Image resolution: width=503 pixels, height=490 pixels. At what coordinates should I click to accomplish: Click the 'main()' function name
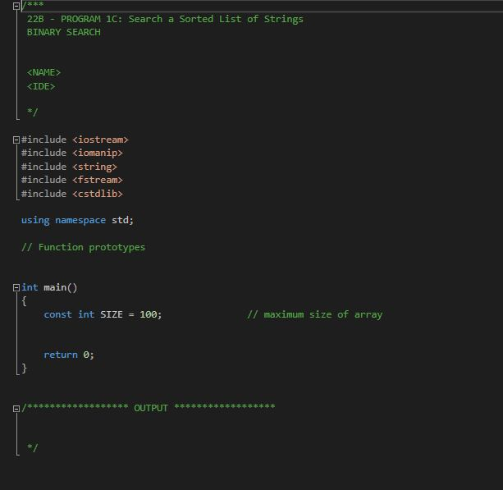[x=61, y=287]
